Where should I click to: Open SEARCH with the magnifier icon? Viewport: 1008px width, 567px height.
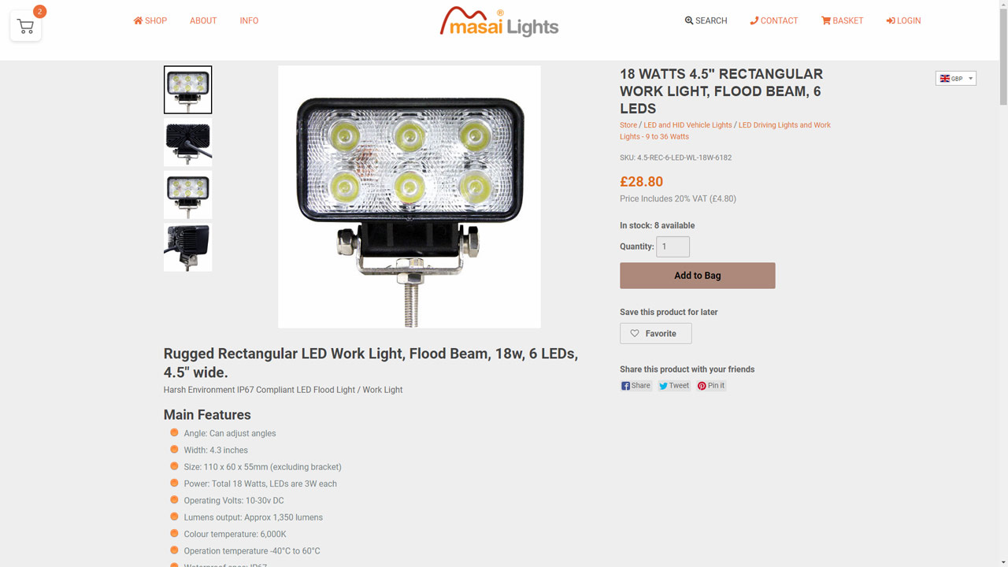706,20
